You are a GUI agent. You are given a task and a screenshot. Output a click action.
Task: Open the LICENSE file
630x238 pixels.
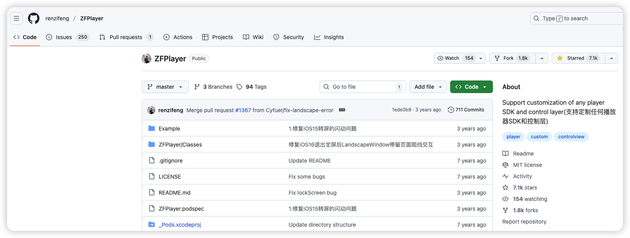coord(170,177)
